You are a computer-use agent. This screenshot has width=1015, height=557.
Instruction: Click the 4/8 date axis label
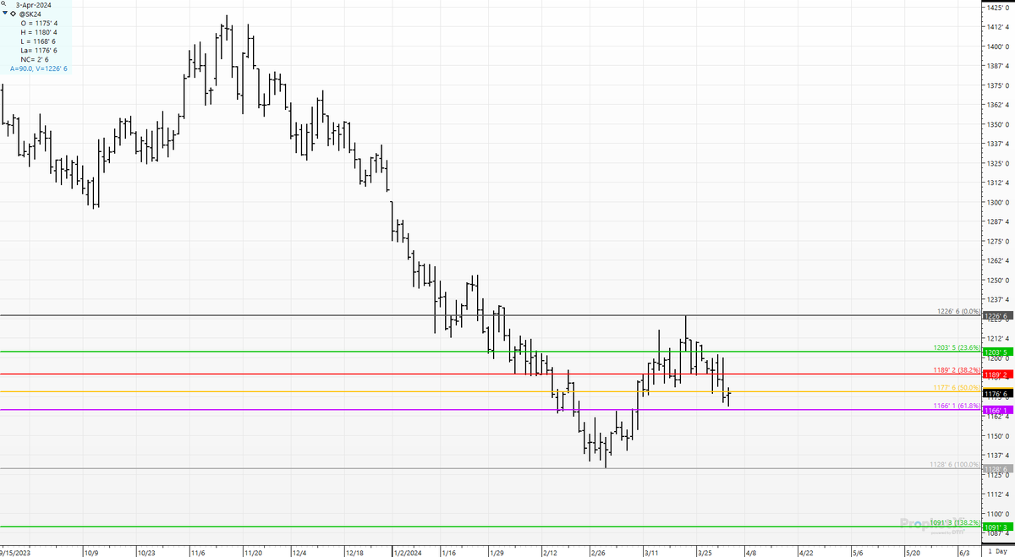click(751, 554)
